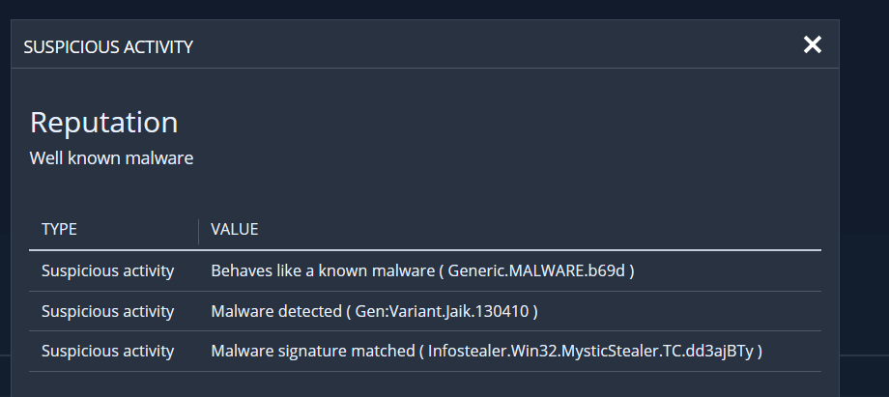Select Type cell of the Generic.MALWARE row
The height and width of the screenshot is (397, 889).
(x=107, y=270)
